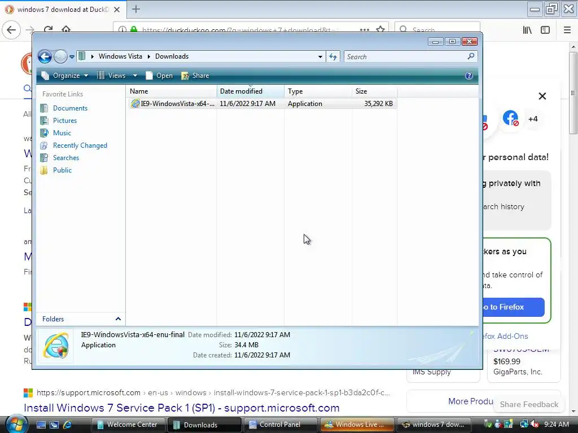Click the IE9 installer file icon in list
Image resolution: width=578 pixels, height=433 pixels.
click(x=135, y=104)
